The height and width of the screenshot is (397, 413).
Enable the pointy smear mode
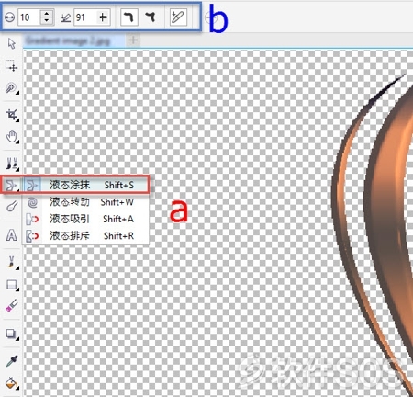click(x=151, y=17)
